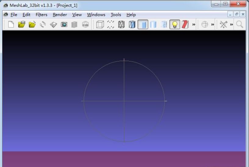249x167 pixels.
Task: Open the Filters menu
Action: pos(41,15)
